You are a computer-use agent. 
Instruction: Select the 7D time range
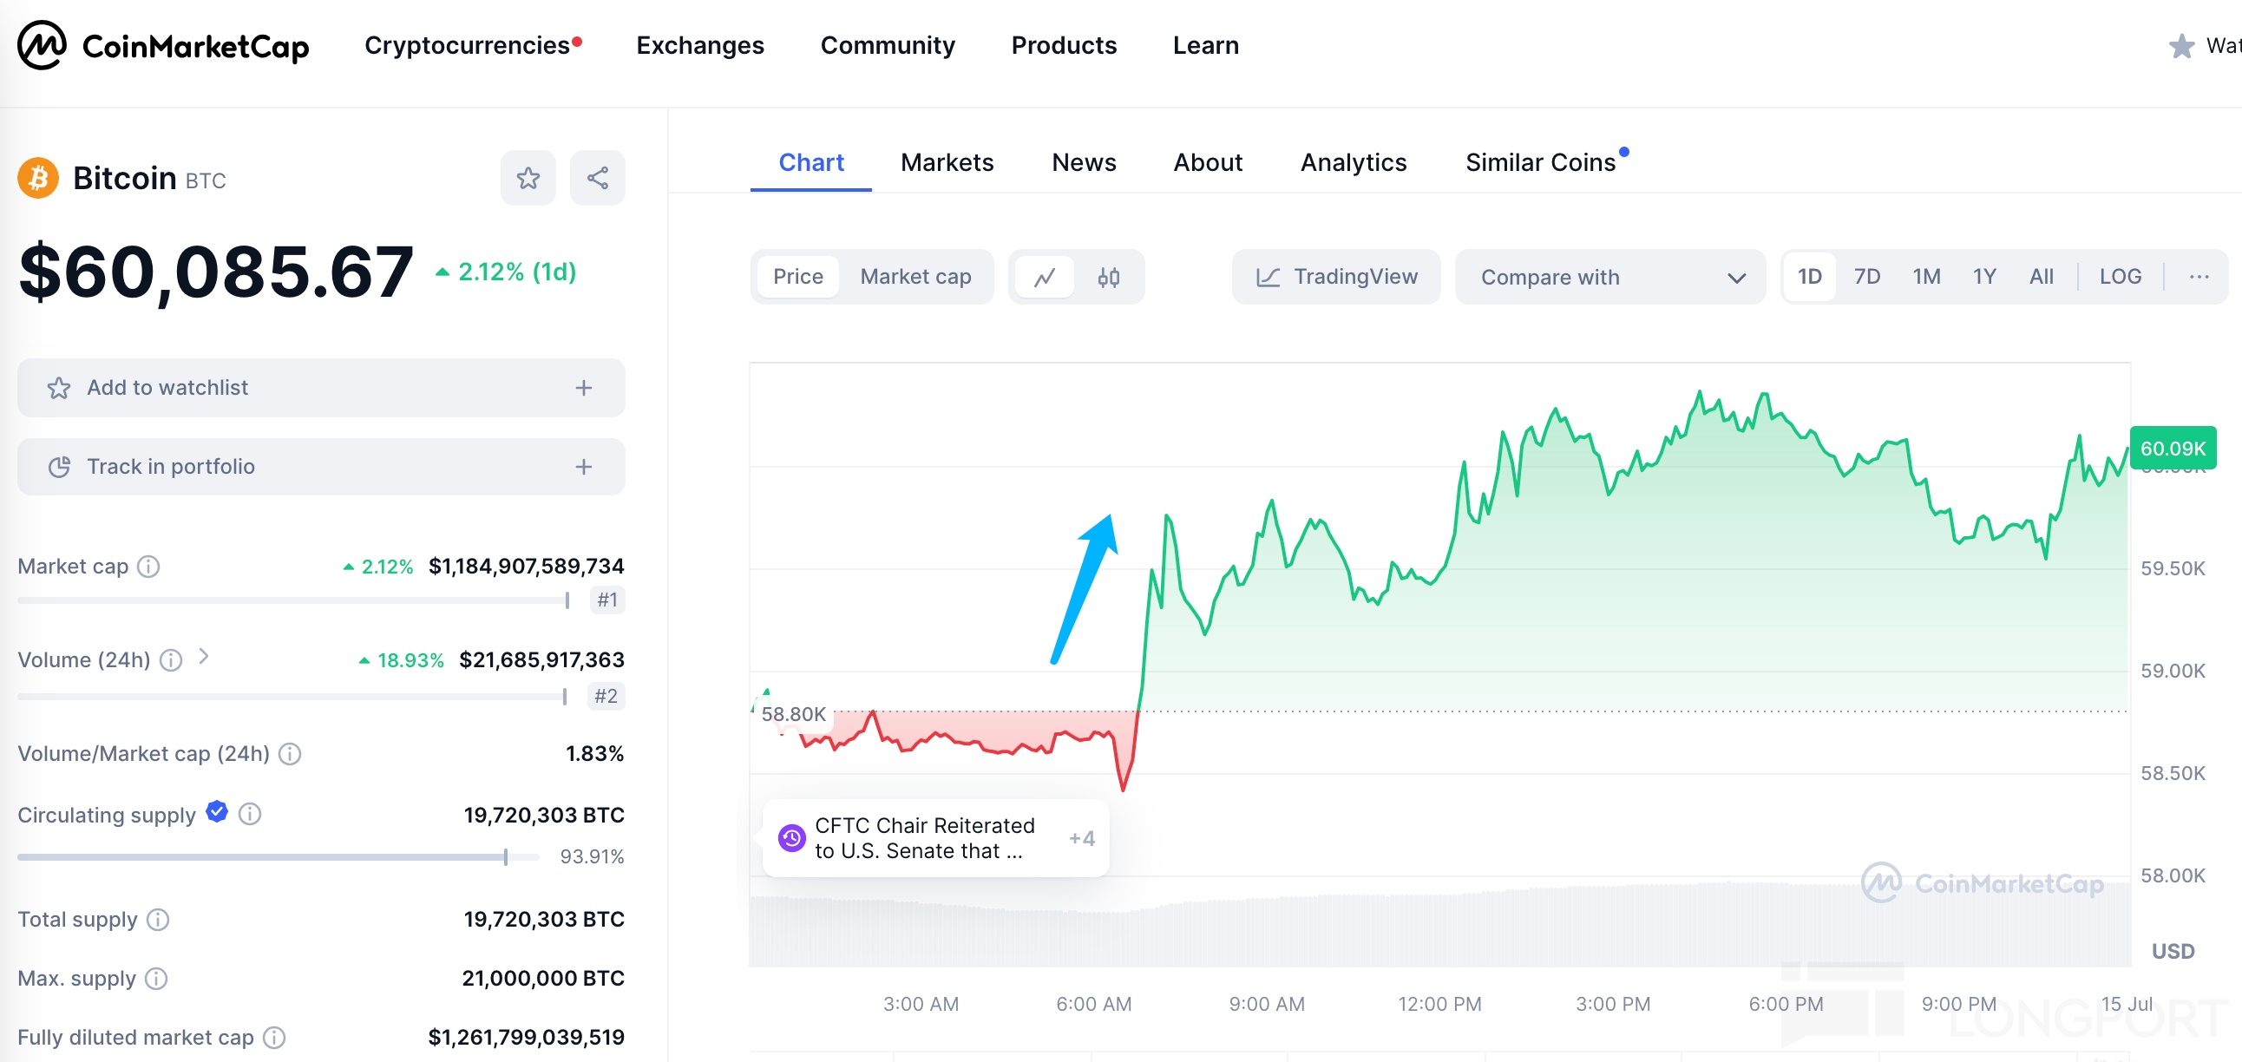point(1867,277)
